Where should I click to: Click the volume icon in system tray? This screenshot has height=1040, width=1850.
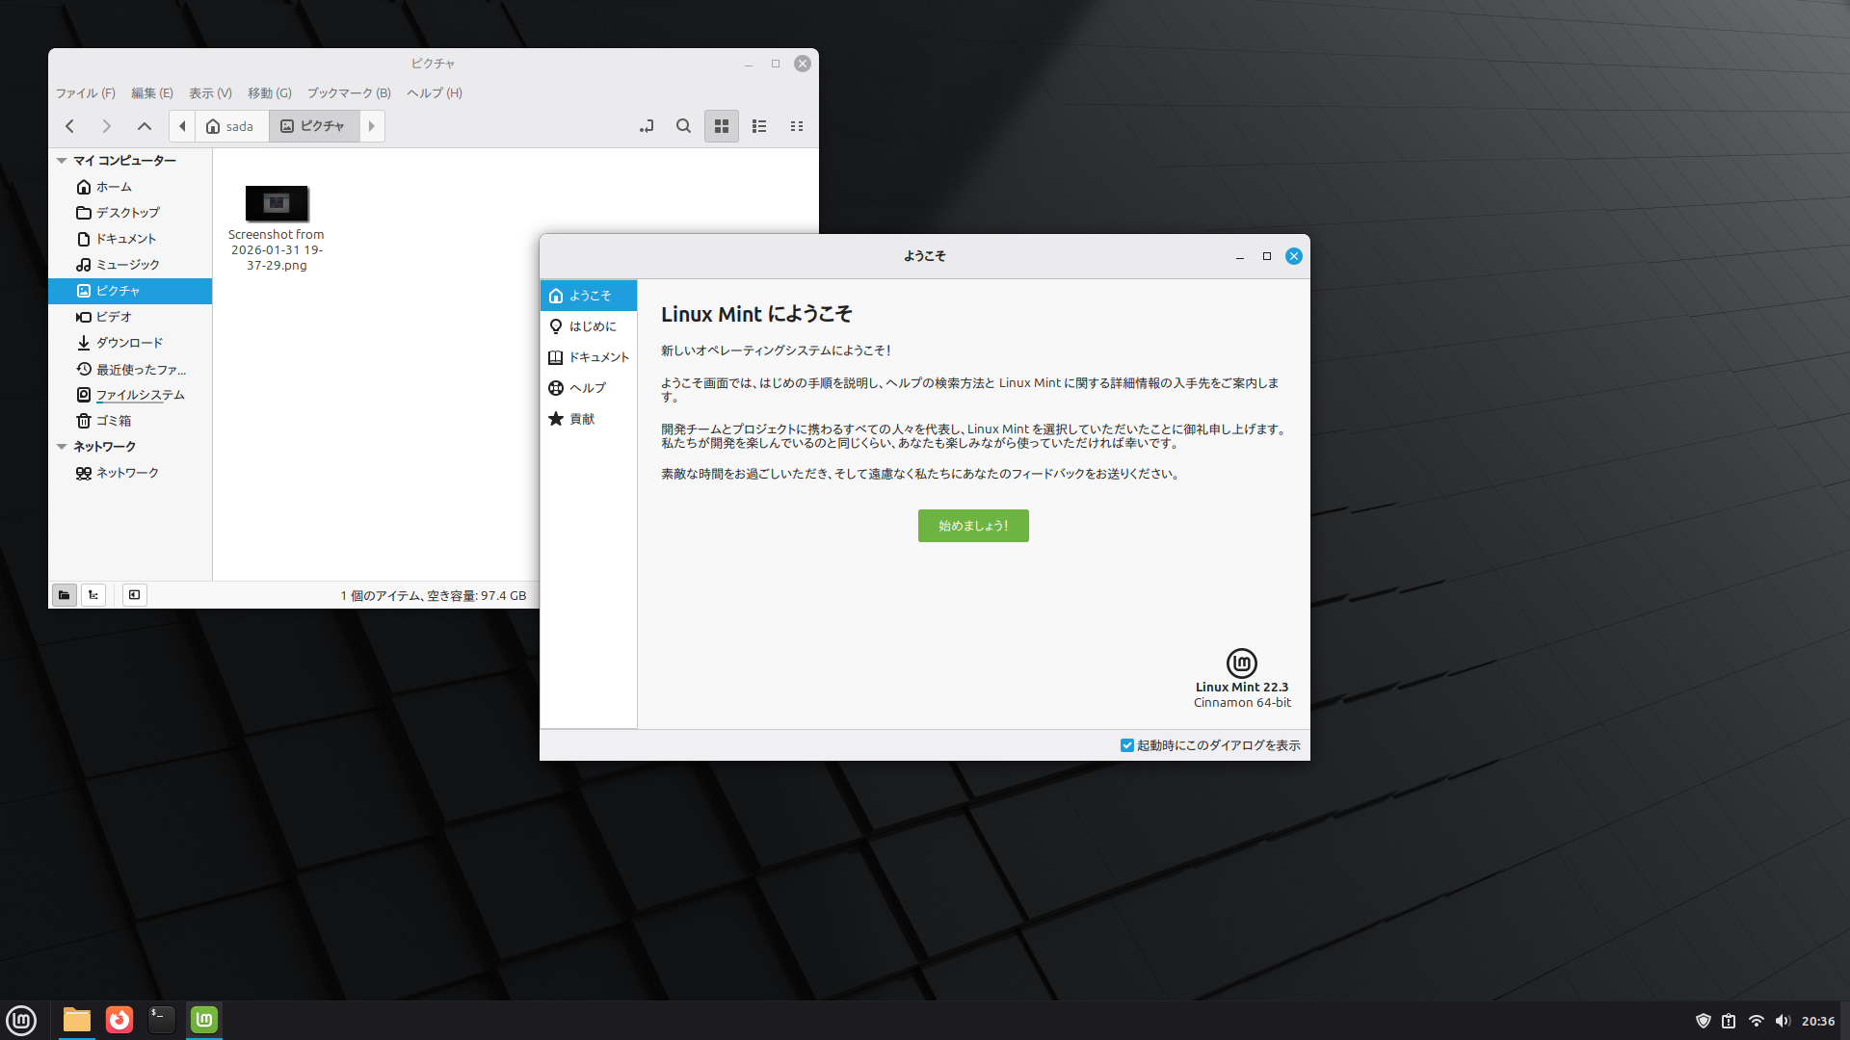pos(1782,1021)
